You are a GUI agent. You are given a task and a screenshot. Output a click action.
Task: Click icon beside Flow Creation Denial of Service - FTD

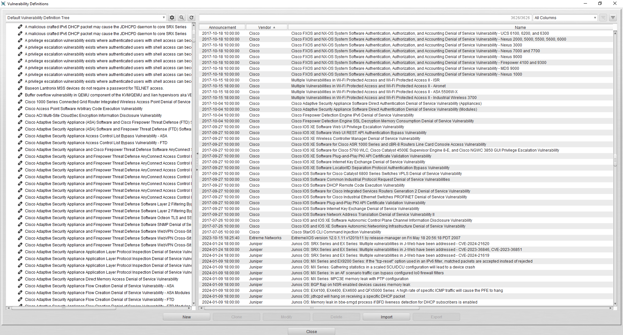(20, 299)
